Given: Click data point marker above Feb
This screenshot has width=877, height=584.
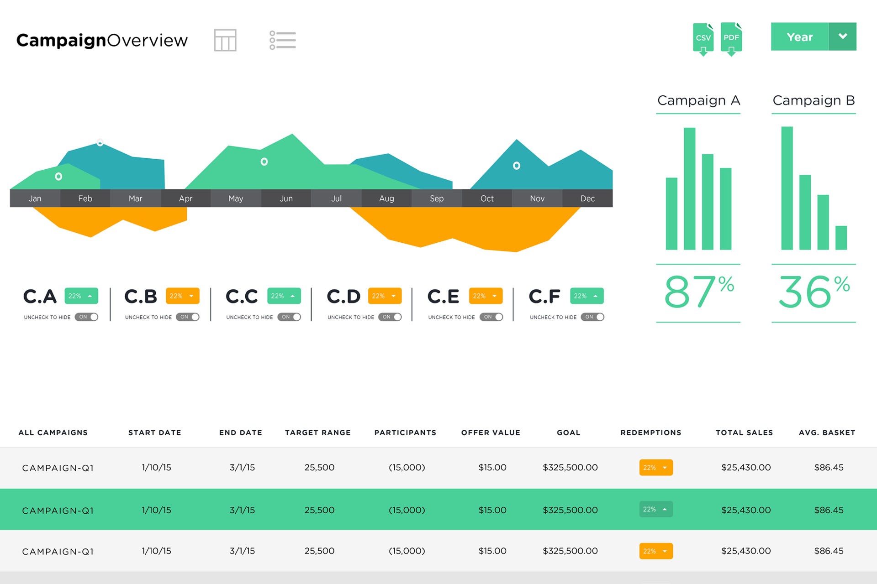Looking at the screenshot, I should tap(100, 143).
